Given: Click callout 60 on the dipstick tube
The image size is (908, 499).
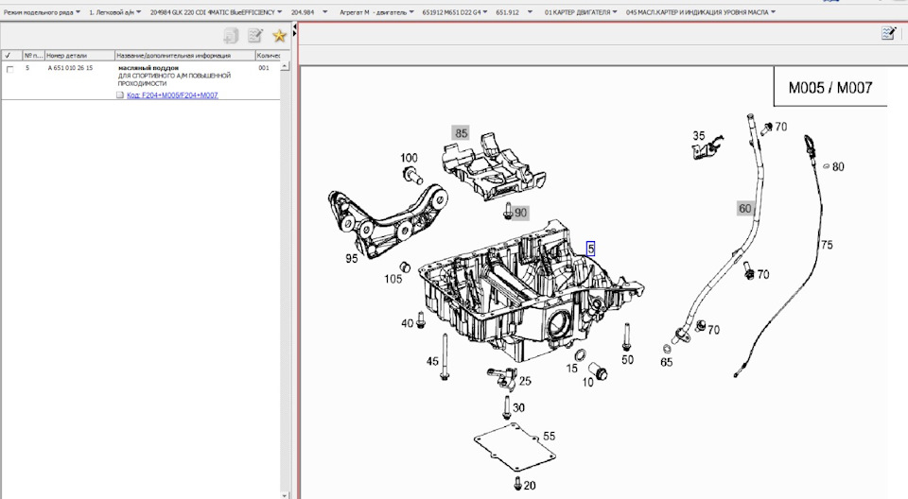Looking at the screenshot, I should tap(744, 209).
